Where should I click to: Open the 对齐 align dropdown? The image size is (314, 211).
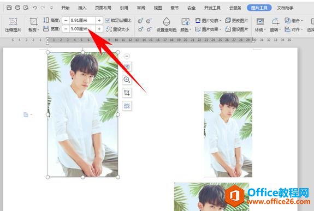click(x=294, y=29)
